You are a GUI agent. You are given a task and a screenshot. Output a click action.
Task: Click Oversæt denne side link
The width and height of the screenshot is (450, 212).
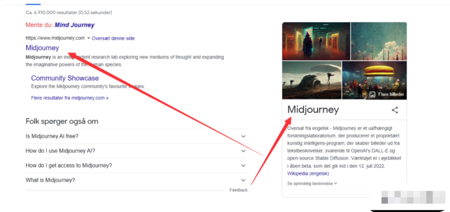click(113, 38)
